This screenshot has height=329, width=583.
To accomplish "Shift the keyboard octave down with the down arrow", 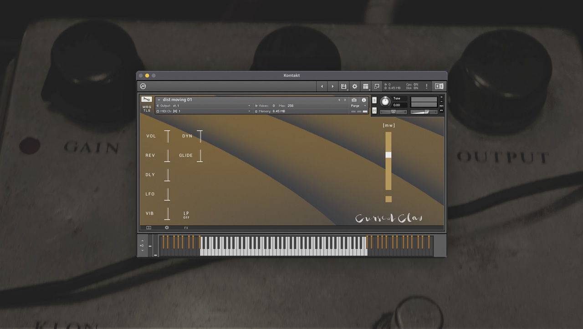I will [142, 250].
